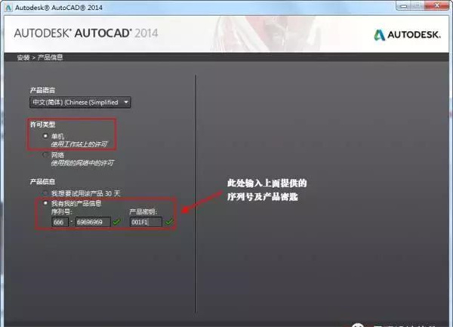The image size is (453, 327).
Task: Select the 单机 standalone license radio button
Action: click(45, 135)
